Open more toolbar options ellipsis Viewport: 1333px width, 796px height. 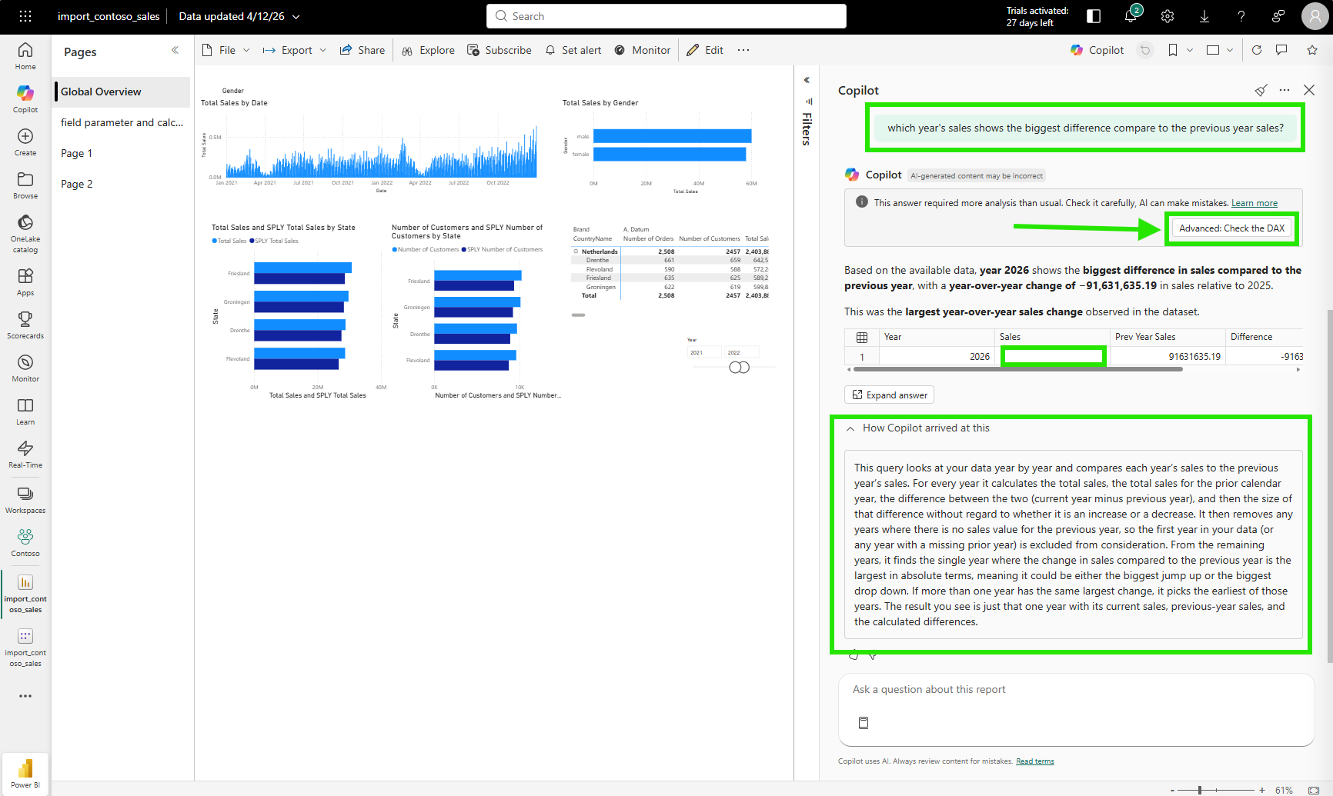tap(743, 50)
